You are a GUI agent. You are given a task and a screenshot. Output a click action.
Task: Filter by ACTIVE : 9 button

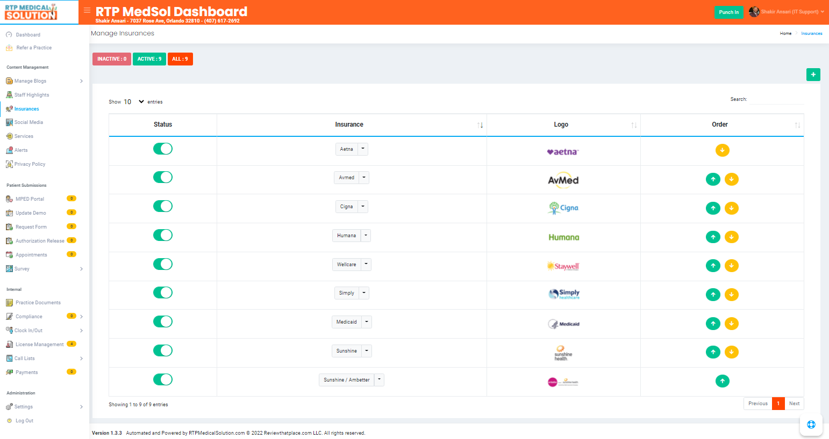(149, 59)
